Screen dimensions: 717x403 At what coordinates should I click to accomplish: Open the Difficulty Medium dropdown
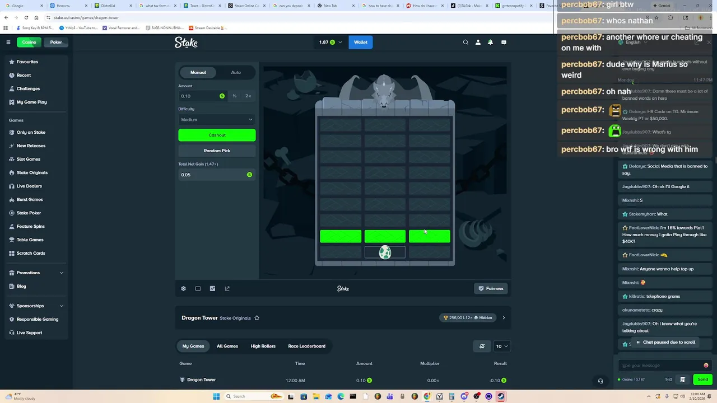coord(217,119)
